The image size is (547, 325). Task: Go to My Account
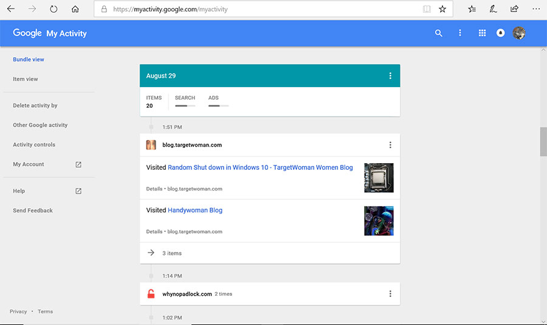point(29,164)
